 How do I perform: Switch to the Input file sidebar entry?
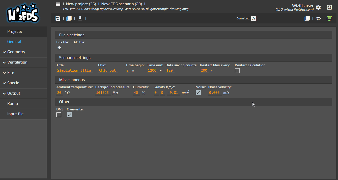click(x=16, y=114)
